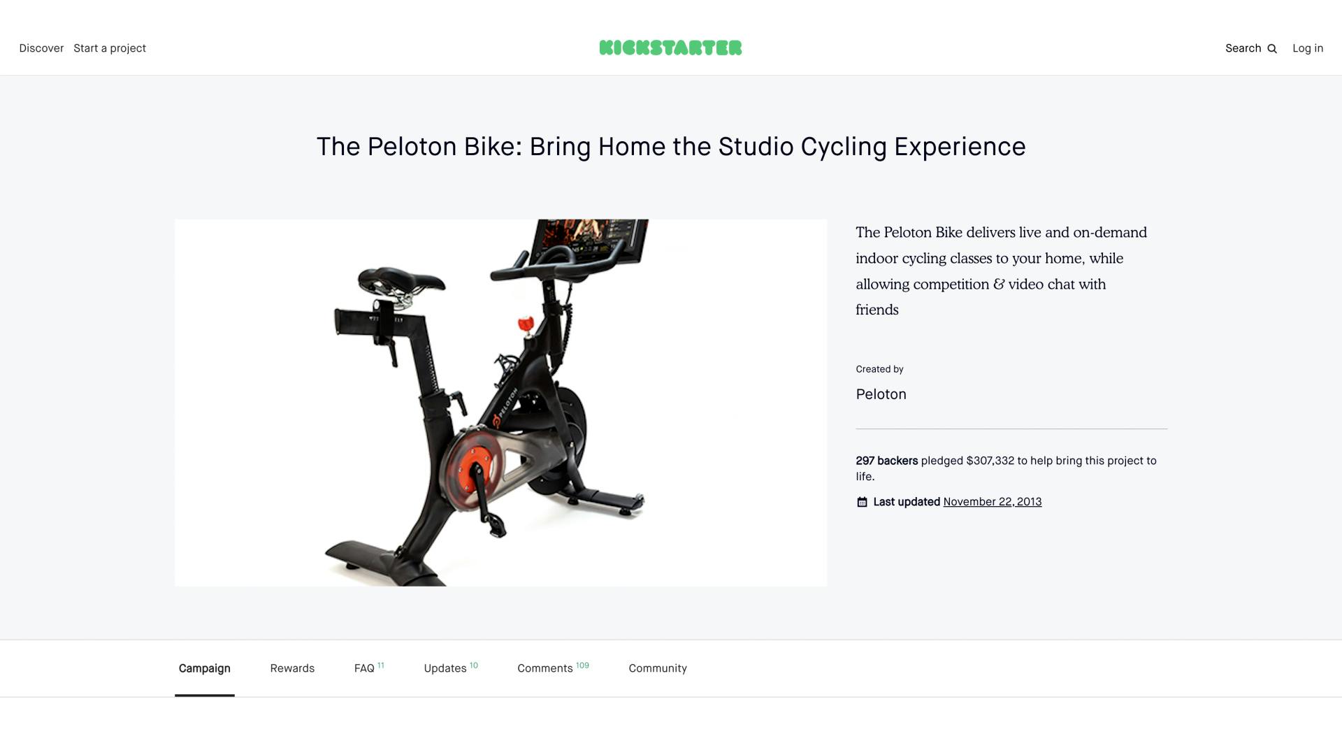Click the Created by label

879,369
